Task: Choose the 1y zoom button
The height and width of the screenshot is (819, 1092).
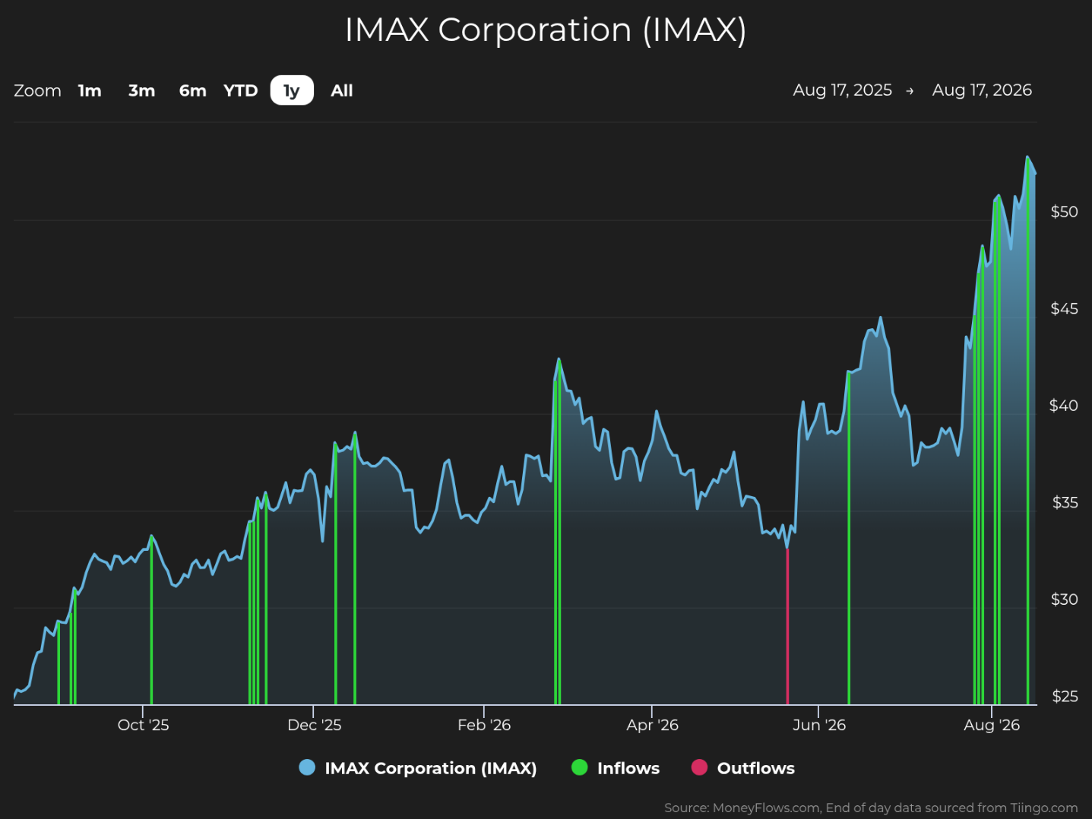Action: (x=292, y=90)
